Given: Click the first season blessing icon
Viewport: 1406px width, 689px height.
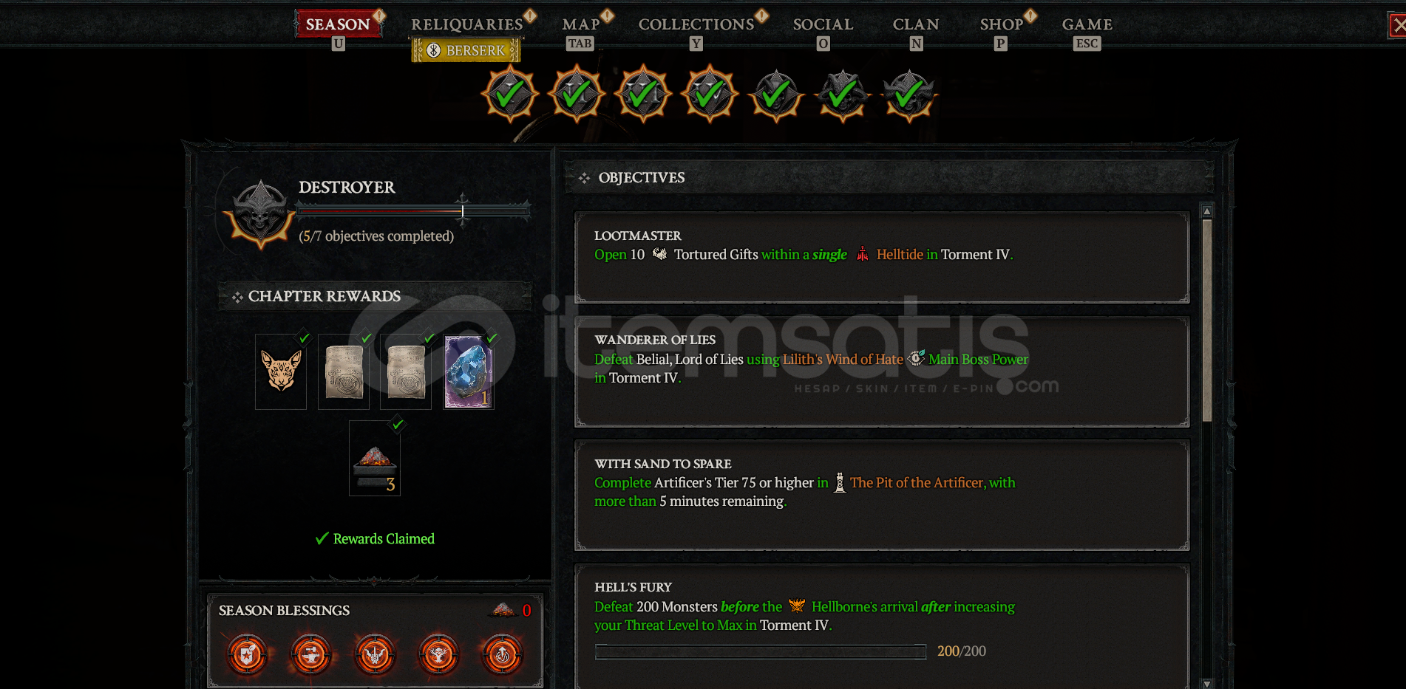Looking at the screenshot, I should (248, 654).
